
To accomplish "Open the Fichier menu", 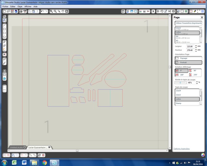I will click(5, 6).
